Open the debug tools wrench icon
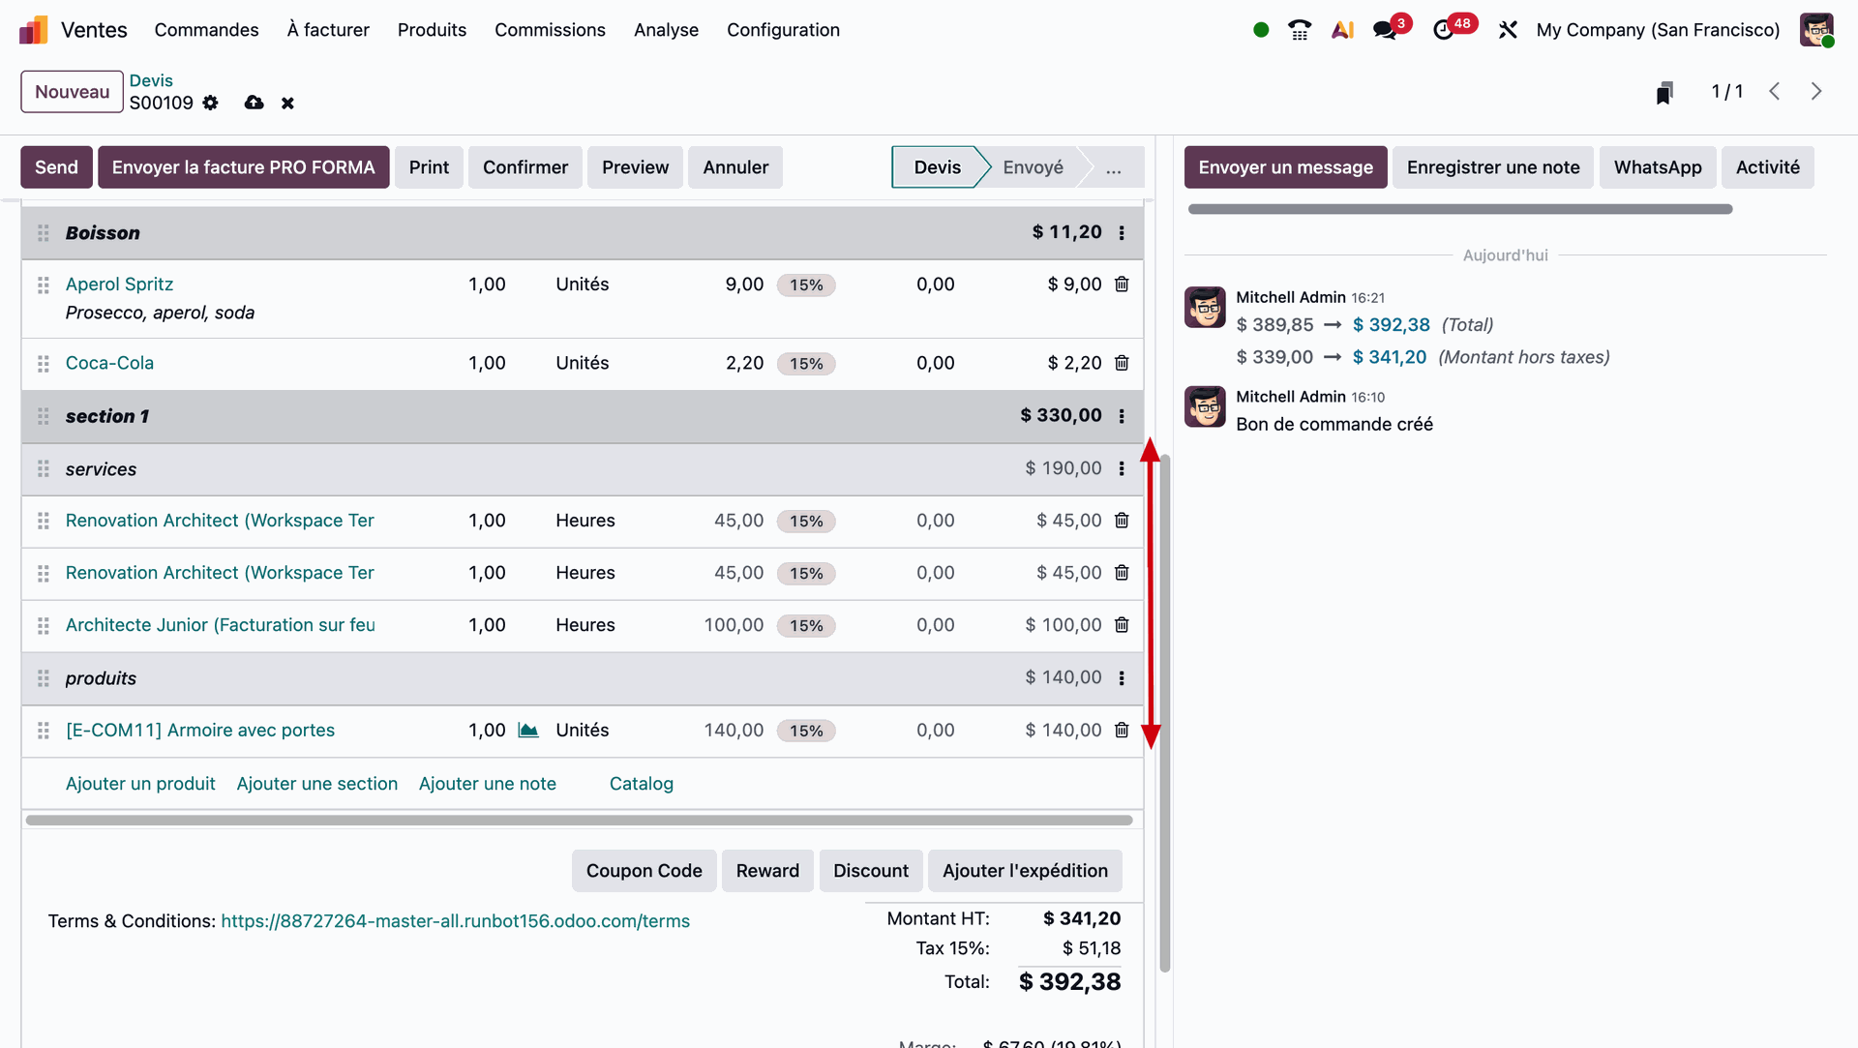1858x1048 pixels. tap(1508, 30)
